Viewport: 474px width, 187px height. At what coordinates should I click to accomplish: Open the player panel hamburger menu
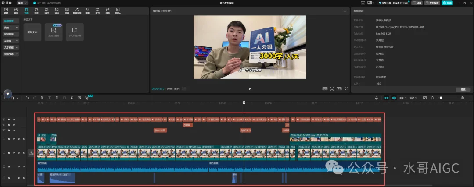tap(345, 11)
